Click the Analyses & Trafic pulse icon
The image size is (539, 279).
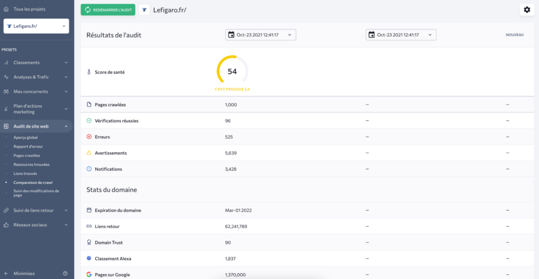[x=6, y=77]
